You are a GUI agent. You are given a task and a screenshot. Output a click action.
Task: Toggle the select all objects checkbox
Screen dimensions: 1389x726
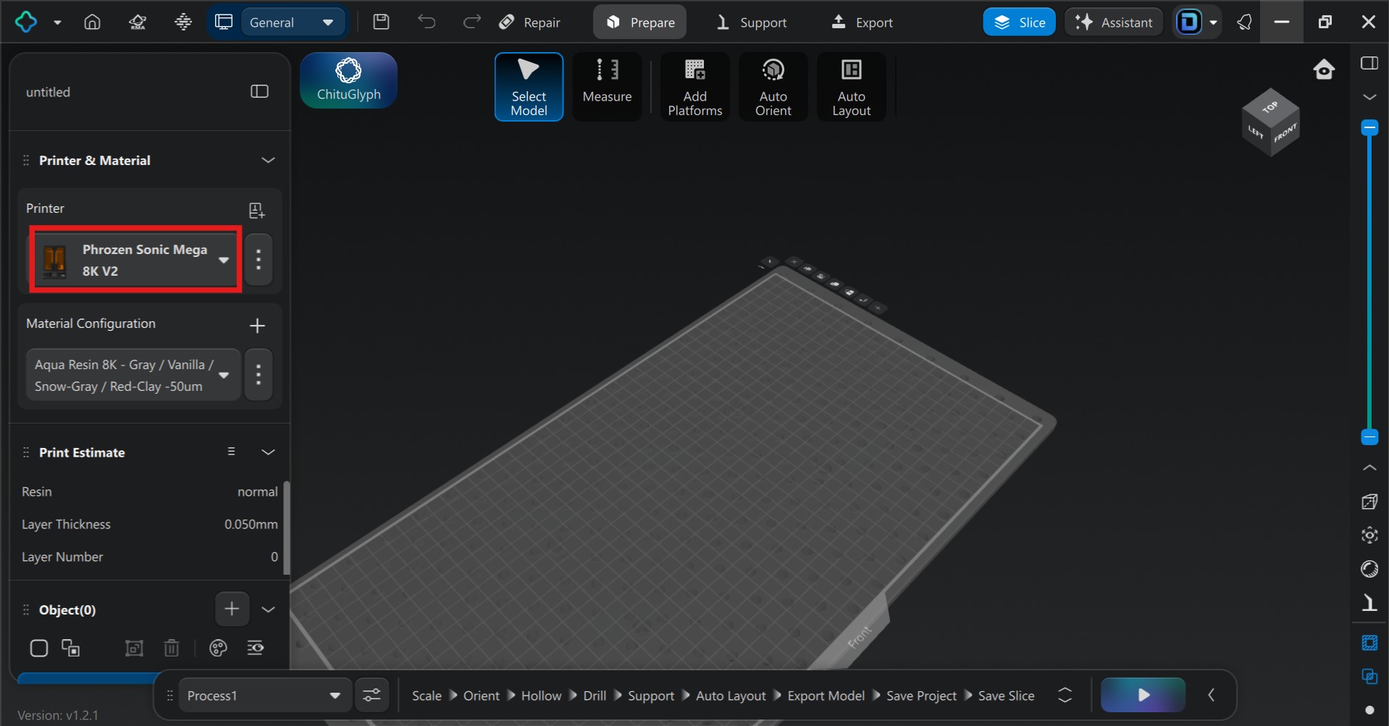(x=39, y=648)
